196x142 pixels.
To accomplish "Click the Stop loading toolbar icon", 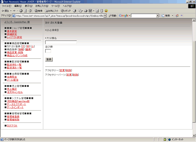I will point(21,11).
